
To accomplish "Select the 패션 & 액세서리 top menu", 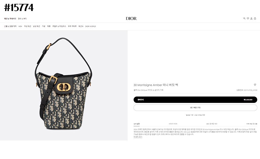I will point(10,19).
